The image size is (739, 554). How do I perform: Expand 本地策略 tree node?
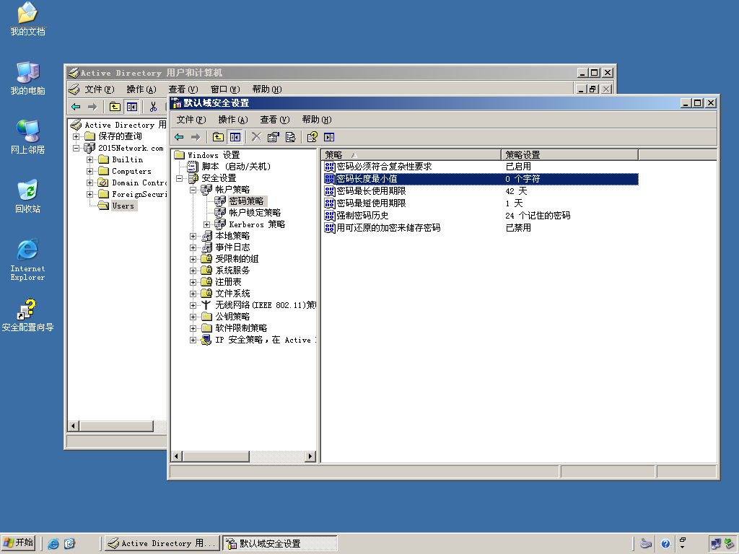coord(193,236)
